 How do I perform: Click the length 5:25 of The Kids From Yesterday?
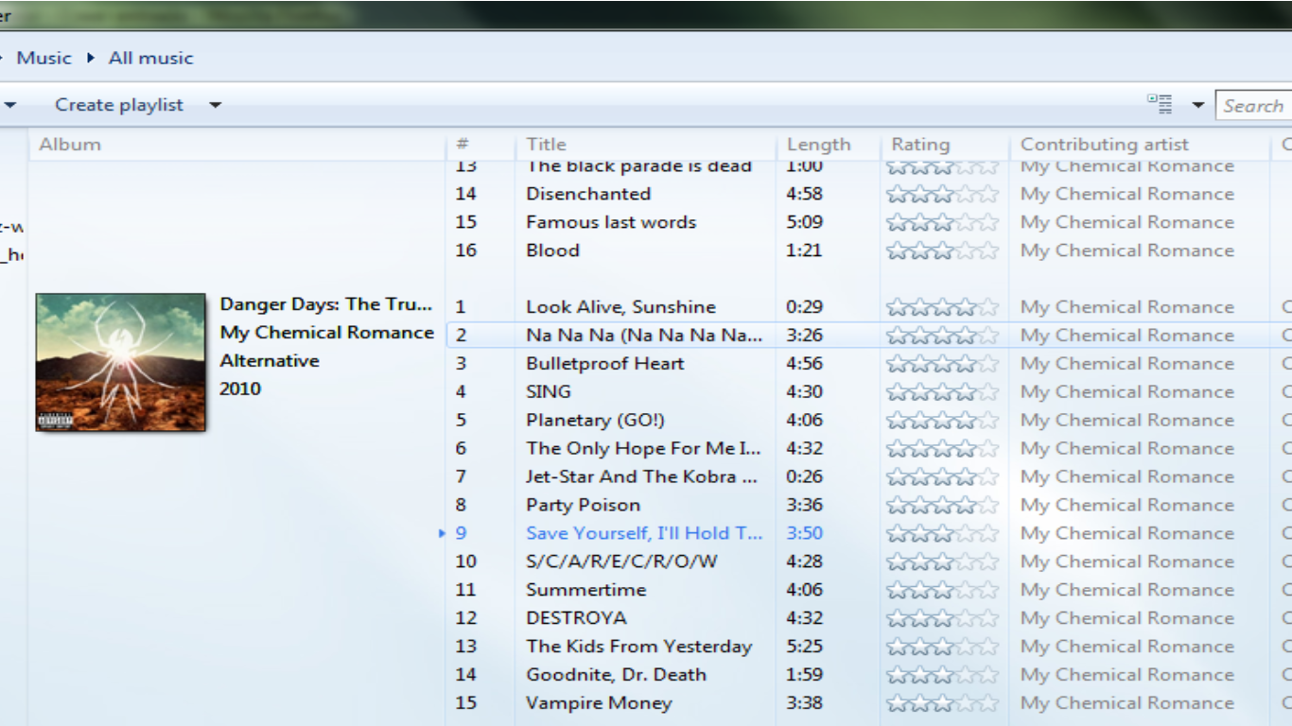[x=804, y=647]
